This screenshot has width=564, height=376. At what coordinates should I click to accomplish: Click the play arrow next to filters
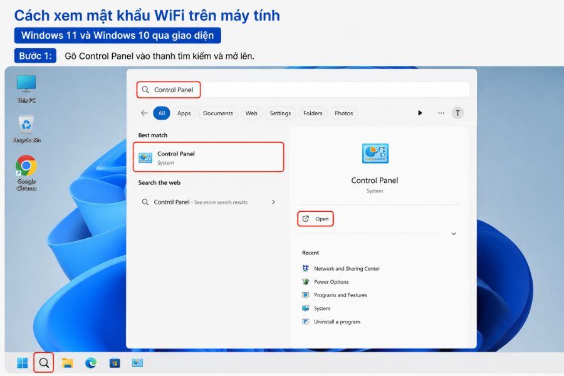420,113
